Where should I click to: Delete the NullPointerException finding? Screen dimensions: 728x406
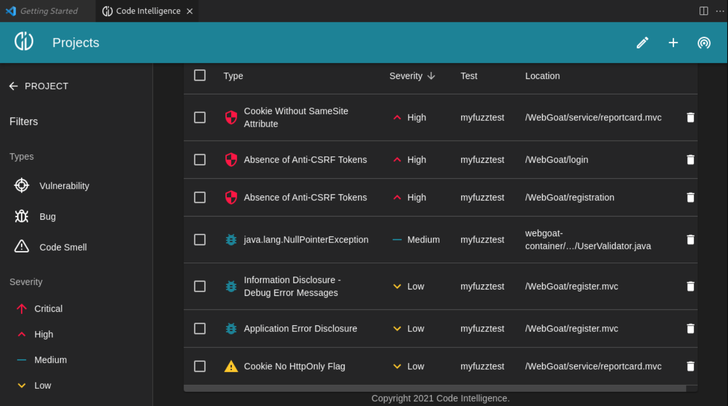point(690,240)
